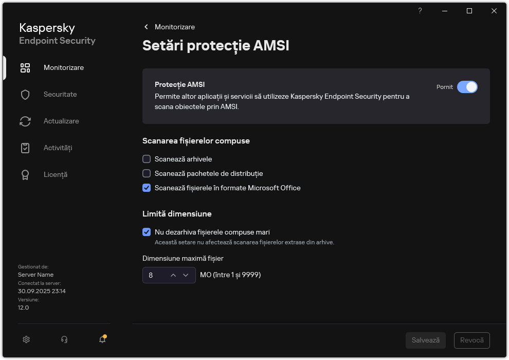
Task: Click the Licență badge icon
Action: pos(25,175)
